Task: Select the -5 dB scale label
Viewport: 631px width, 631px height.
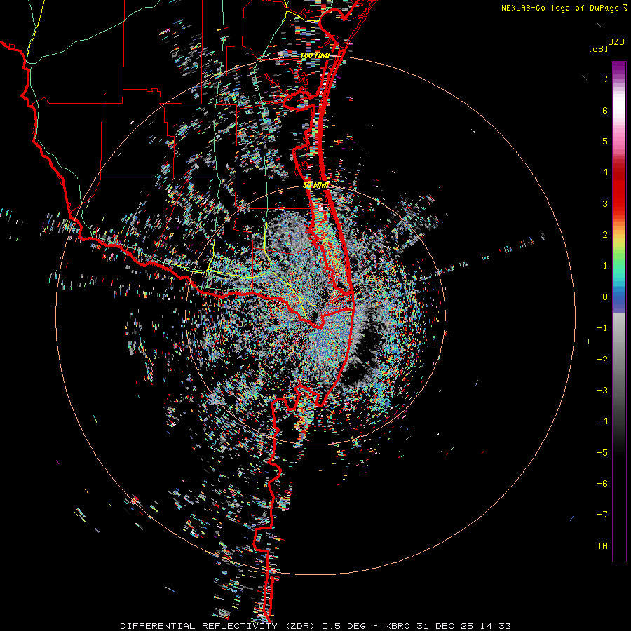Action: point(602,453)
